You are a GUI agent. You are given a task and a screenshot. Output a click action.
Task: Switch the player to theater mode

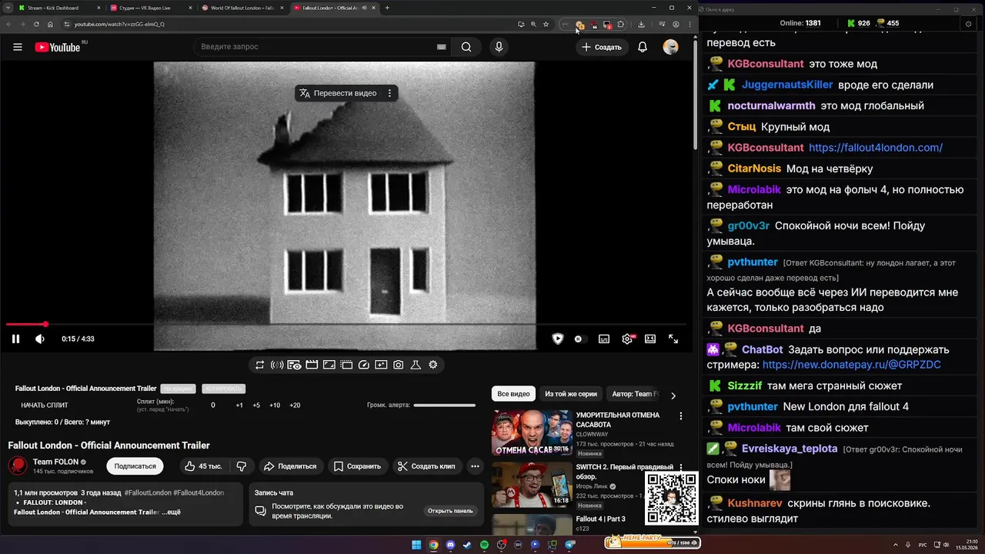pos(650,339)
